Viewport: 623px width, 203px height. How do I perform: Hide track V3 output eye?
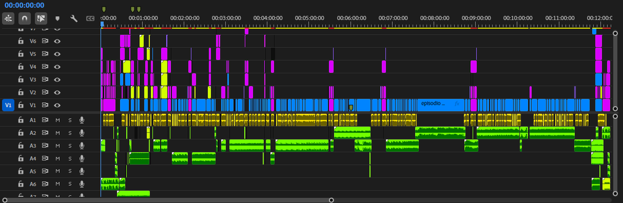[x=57, y=79]
